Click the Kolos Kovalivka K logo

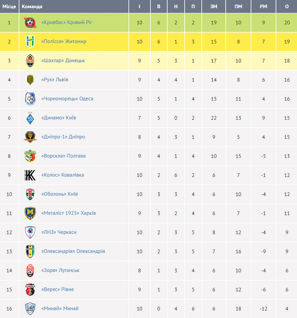[30, 175]
